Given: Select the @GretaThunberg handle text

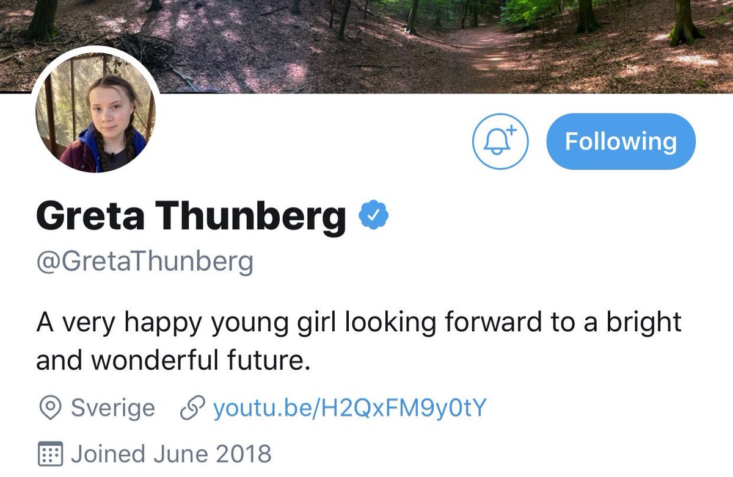Looking at the screenshot, I should [x=145, y=263].
